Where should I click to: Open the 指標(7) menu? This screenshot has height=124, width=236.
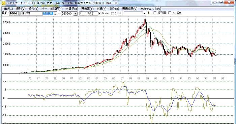tap(101, 9)
